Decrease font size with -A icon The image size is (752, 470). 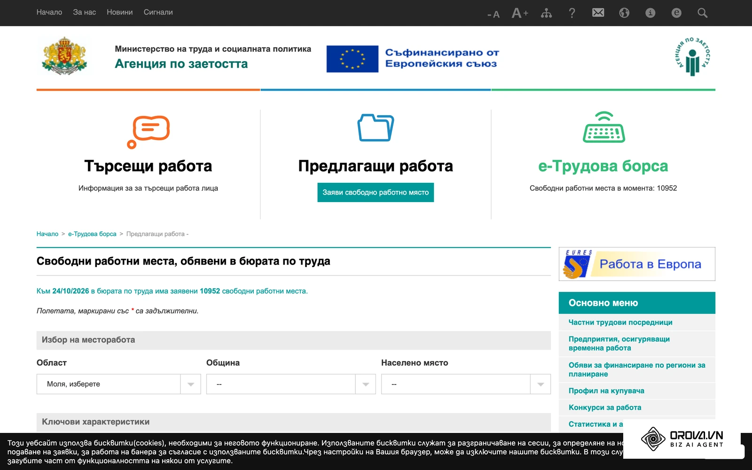coord(493,14)
